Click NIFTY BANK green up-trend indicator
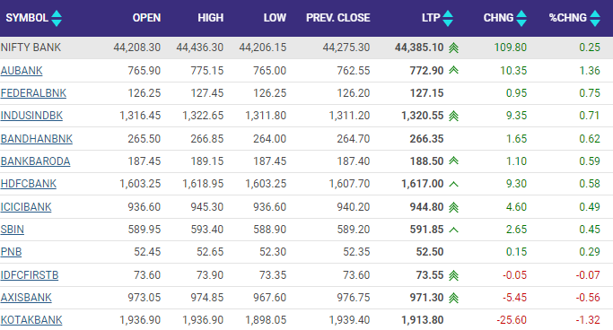Screen dimensions: 613x330 (453, 48)
